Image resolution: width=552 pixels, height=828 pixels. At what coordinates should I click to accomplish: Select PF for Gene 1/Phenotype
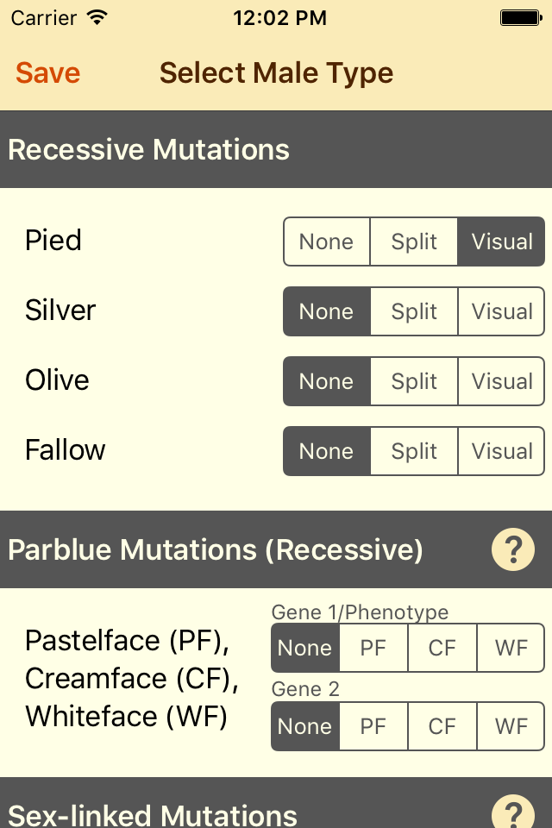[x=373, y=648]
